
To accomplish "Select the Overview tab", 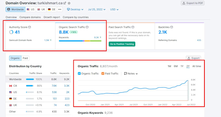I will pos(11,17).
